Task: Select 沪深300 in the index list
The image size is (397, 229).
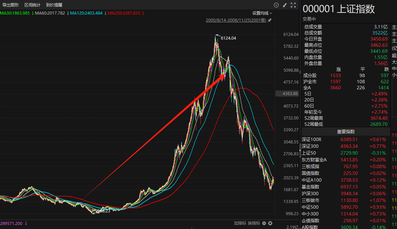Action: (310, 193)
